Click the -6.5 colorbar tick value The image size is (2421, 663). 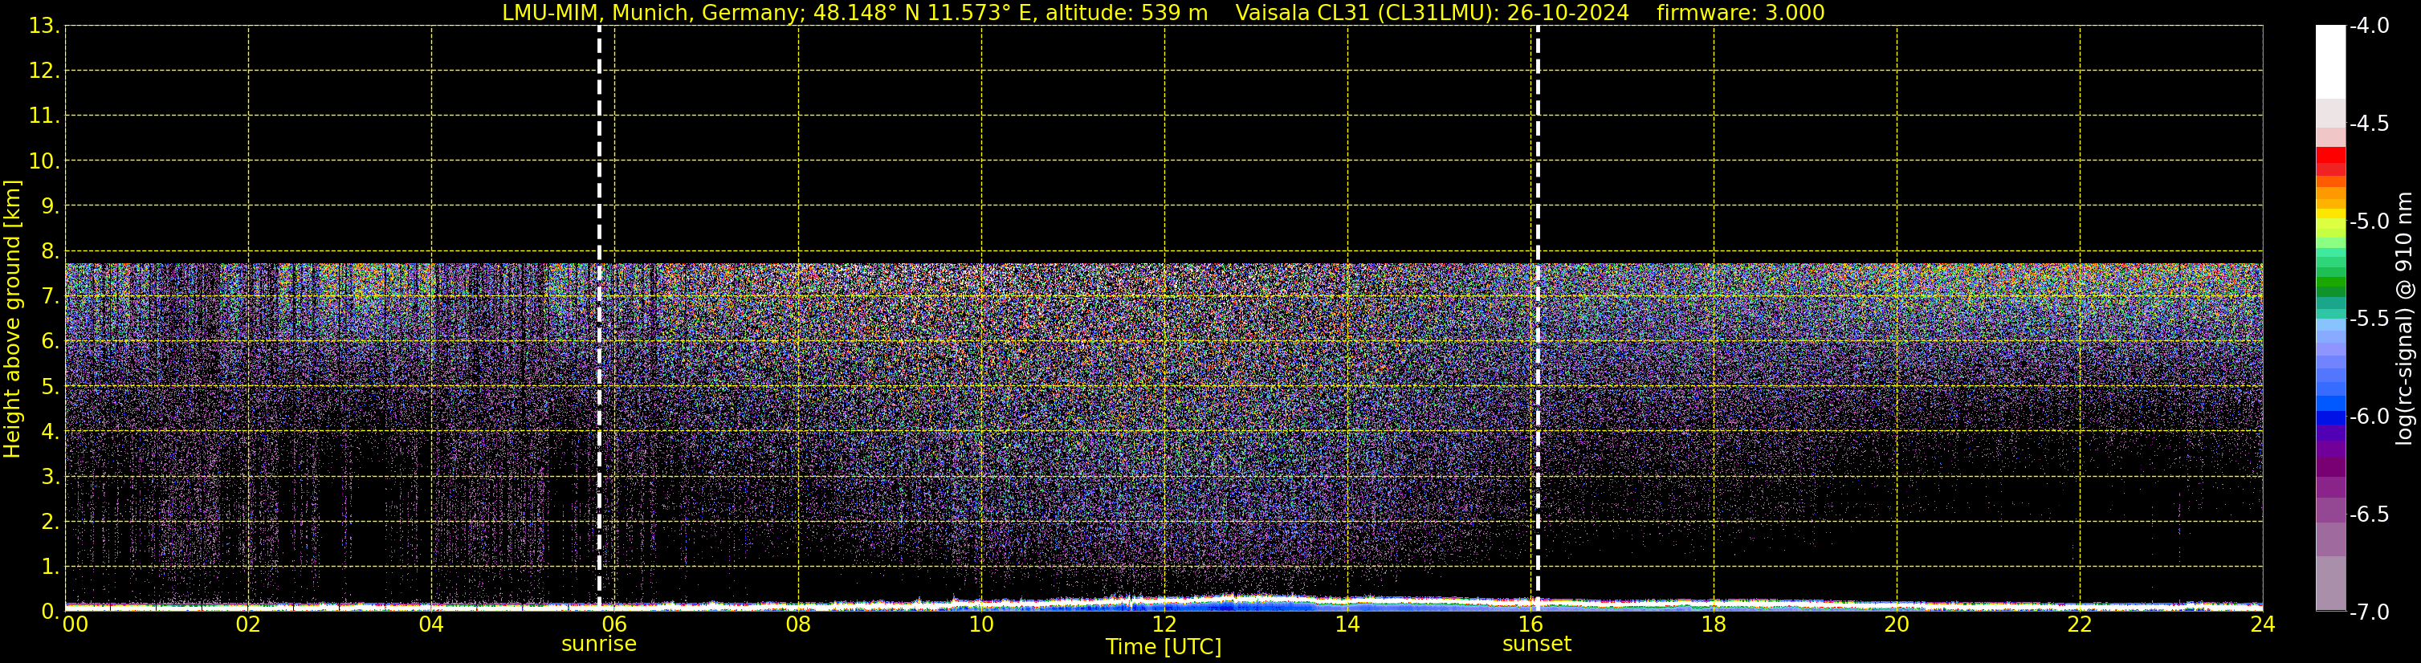(x=2368, y=515)
